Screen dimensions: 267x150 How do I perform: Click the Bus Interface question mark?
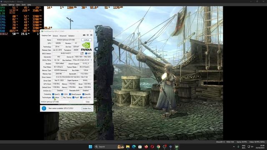point(91,60)
